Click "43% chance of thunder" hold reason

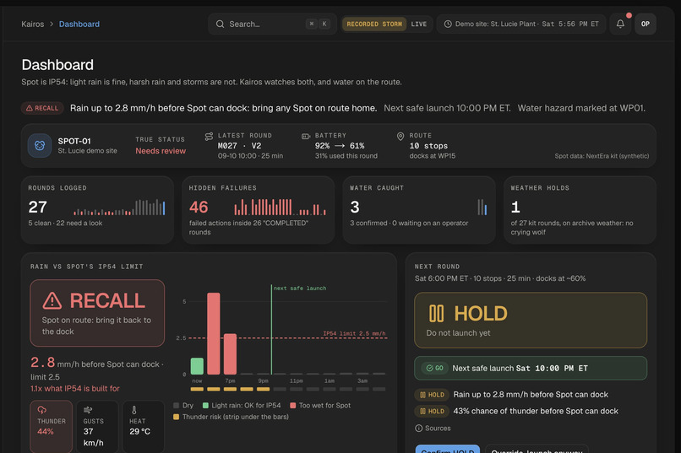[536, 411]
